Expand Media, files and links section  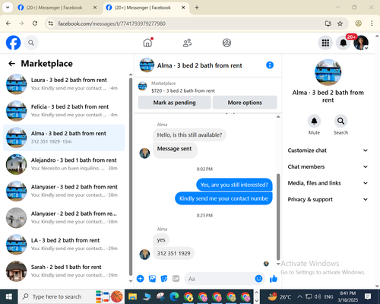click(x=328, y=183)
